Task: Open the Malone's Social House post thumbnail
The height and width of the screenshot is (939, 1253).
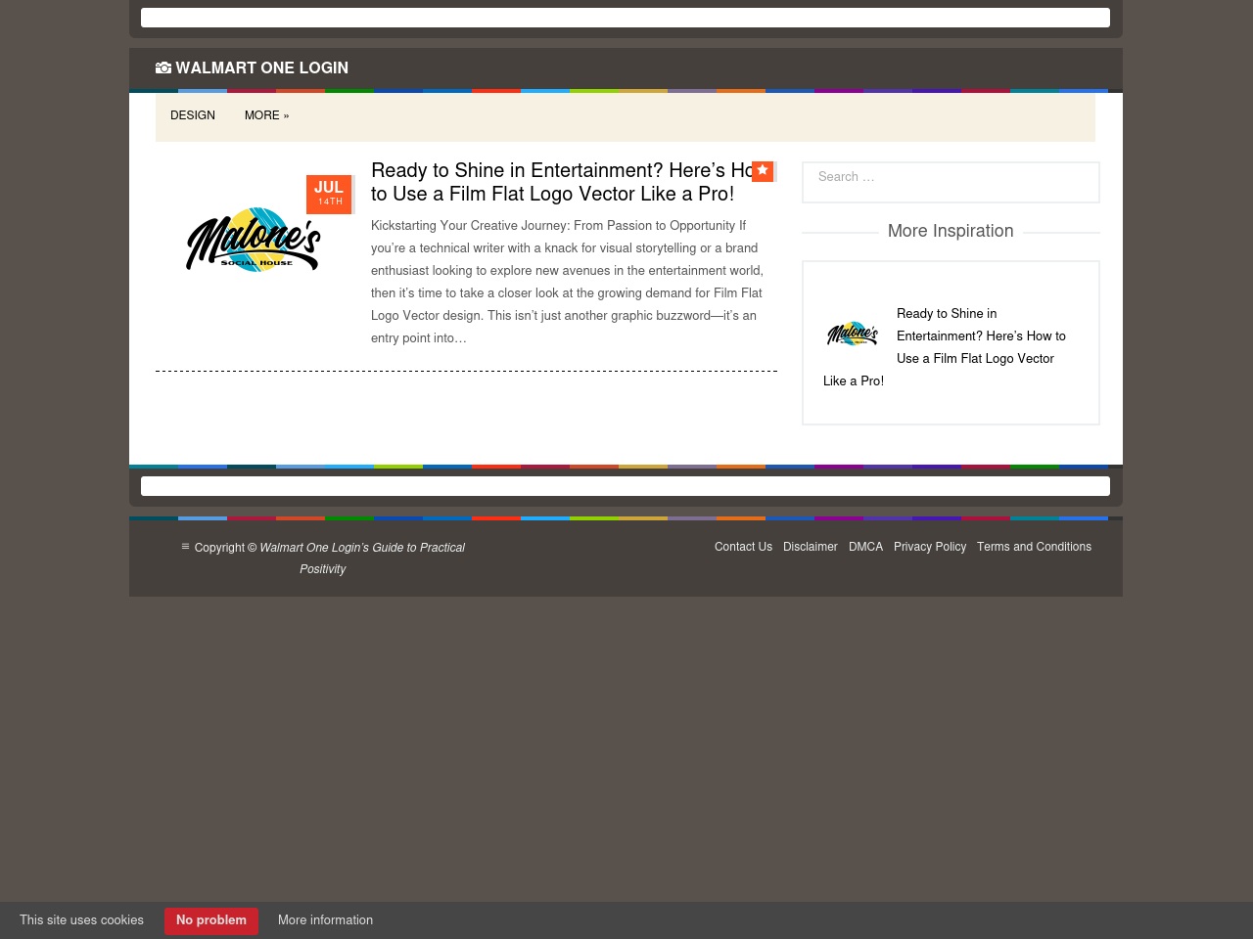Action: tap(254, 240)
